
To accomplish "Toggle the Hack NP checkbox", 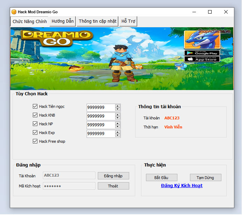I will [35, 124].
